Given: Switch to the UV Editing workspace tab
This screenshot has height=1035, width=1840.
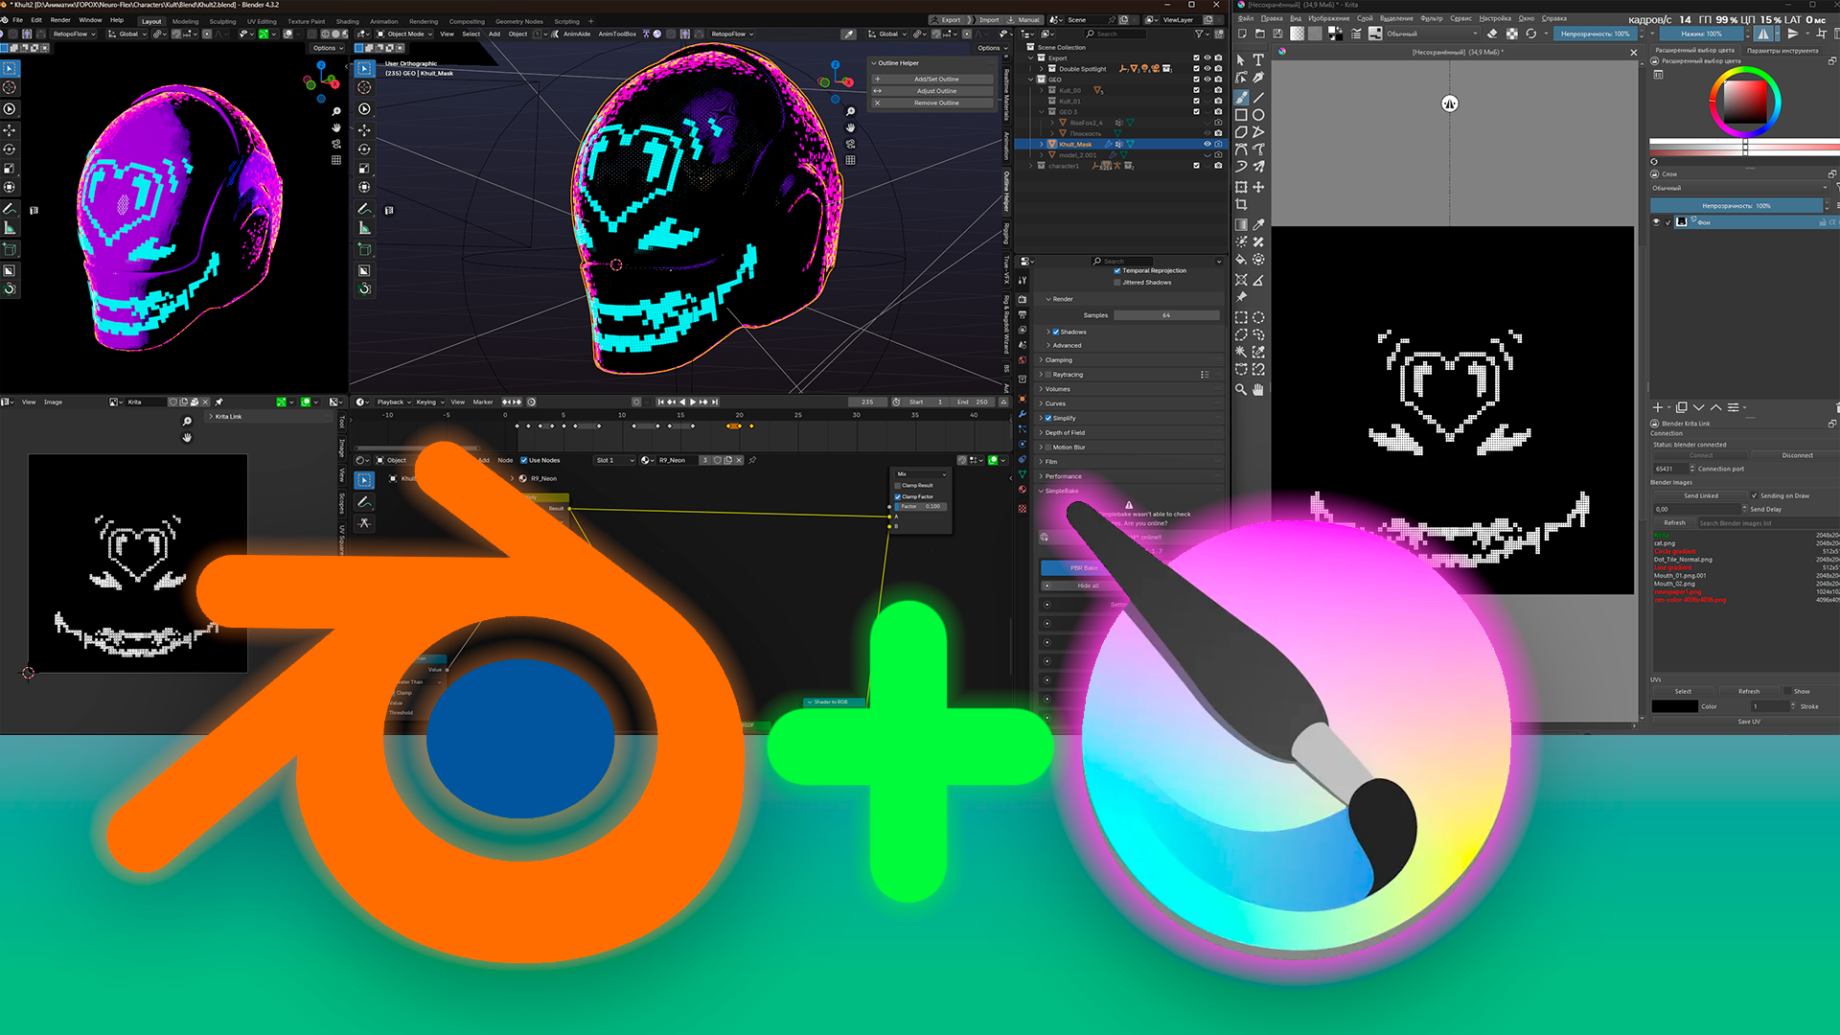Looking at the screenshot, I should pyautogui.click(x=261, y=21).
